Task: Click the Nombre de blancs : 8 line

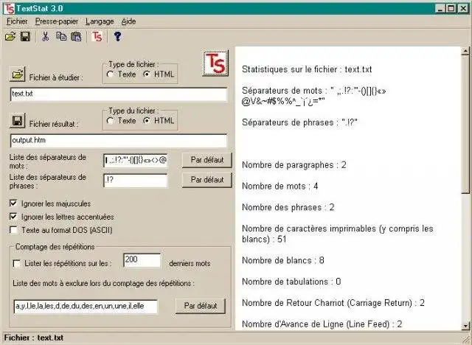Action: coord(283,260)
